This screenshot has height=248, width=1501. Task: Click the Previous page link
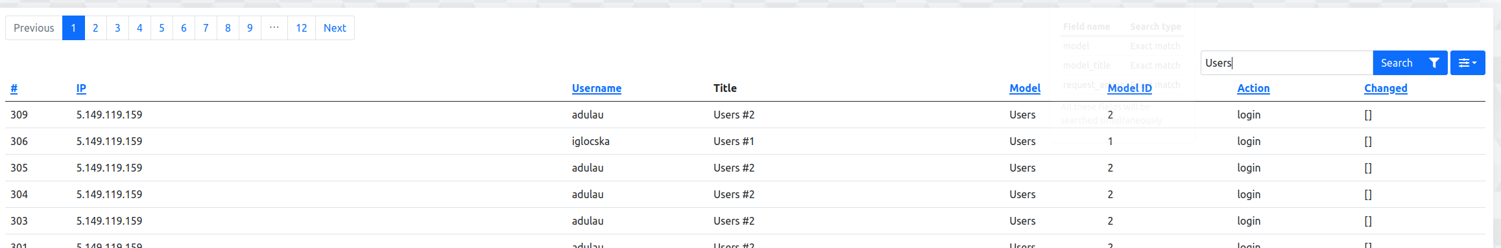click(x=34, y=28)
